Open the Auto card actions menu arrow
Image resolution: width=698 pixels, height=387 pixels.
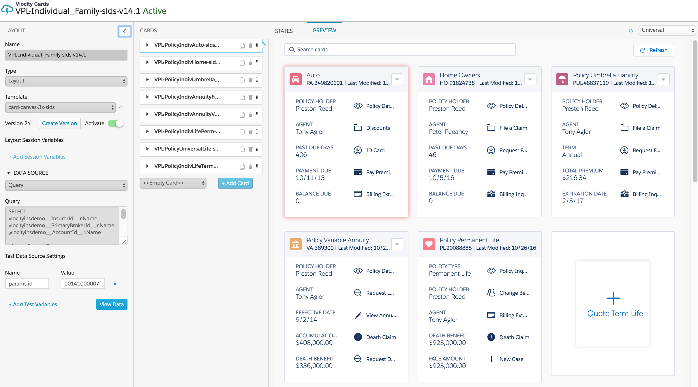397,79
